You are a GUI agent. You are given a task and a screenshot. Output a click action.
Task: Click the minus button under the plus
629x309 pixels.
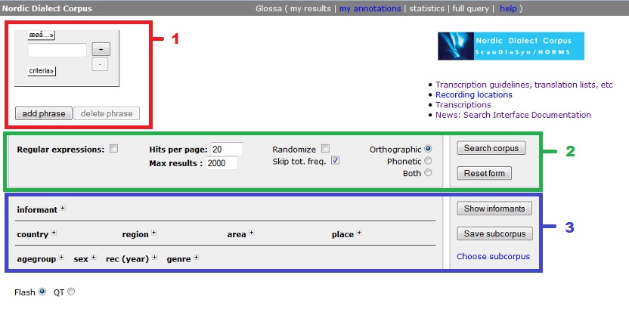pyautogui.click(x=101, y=64)
